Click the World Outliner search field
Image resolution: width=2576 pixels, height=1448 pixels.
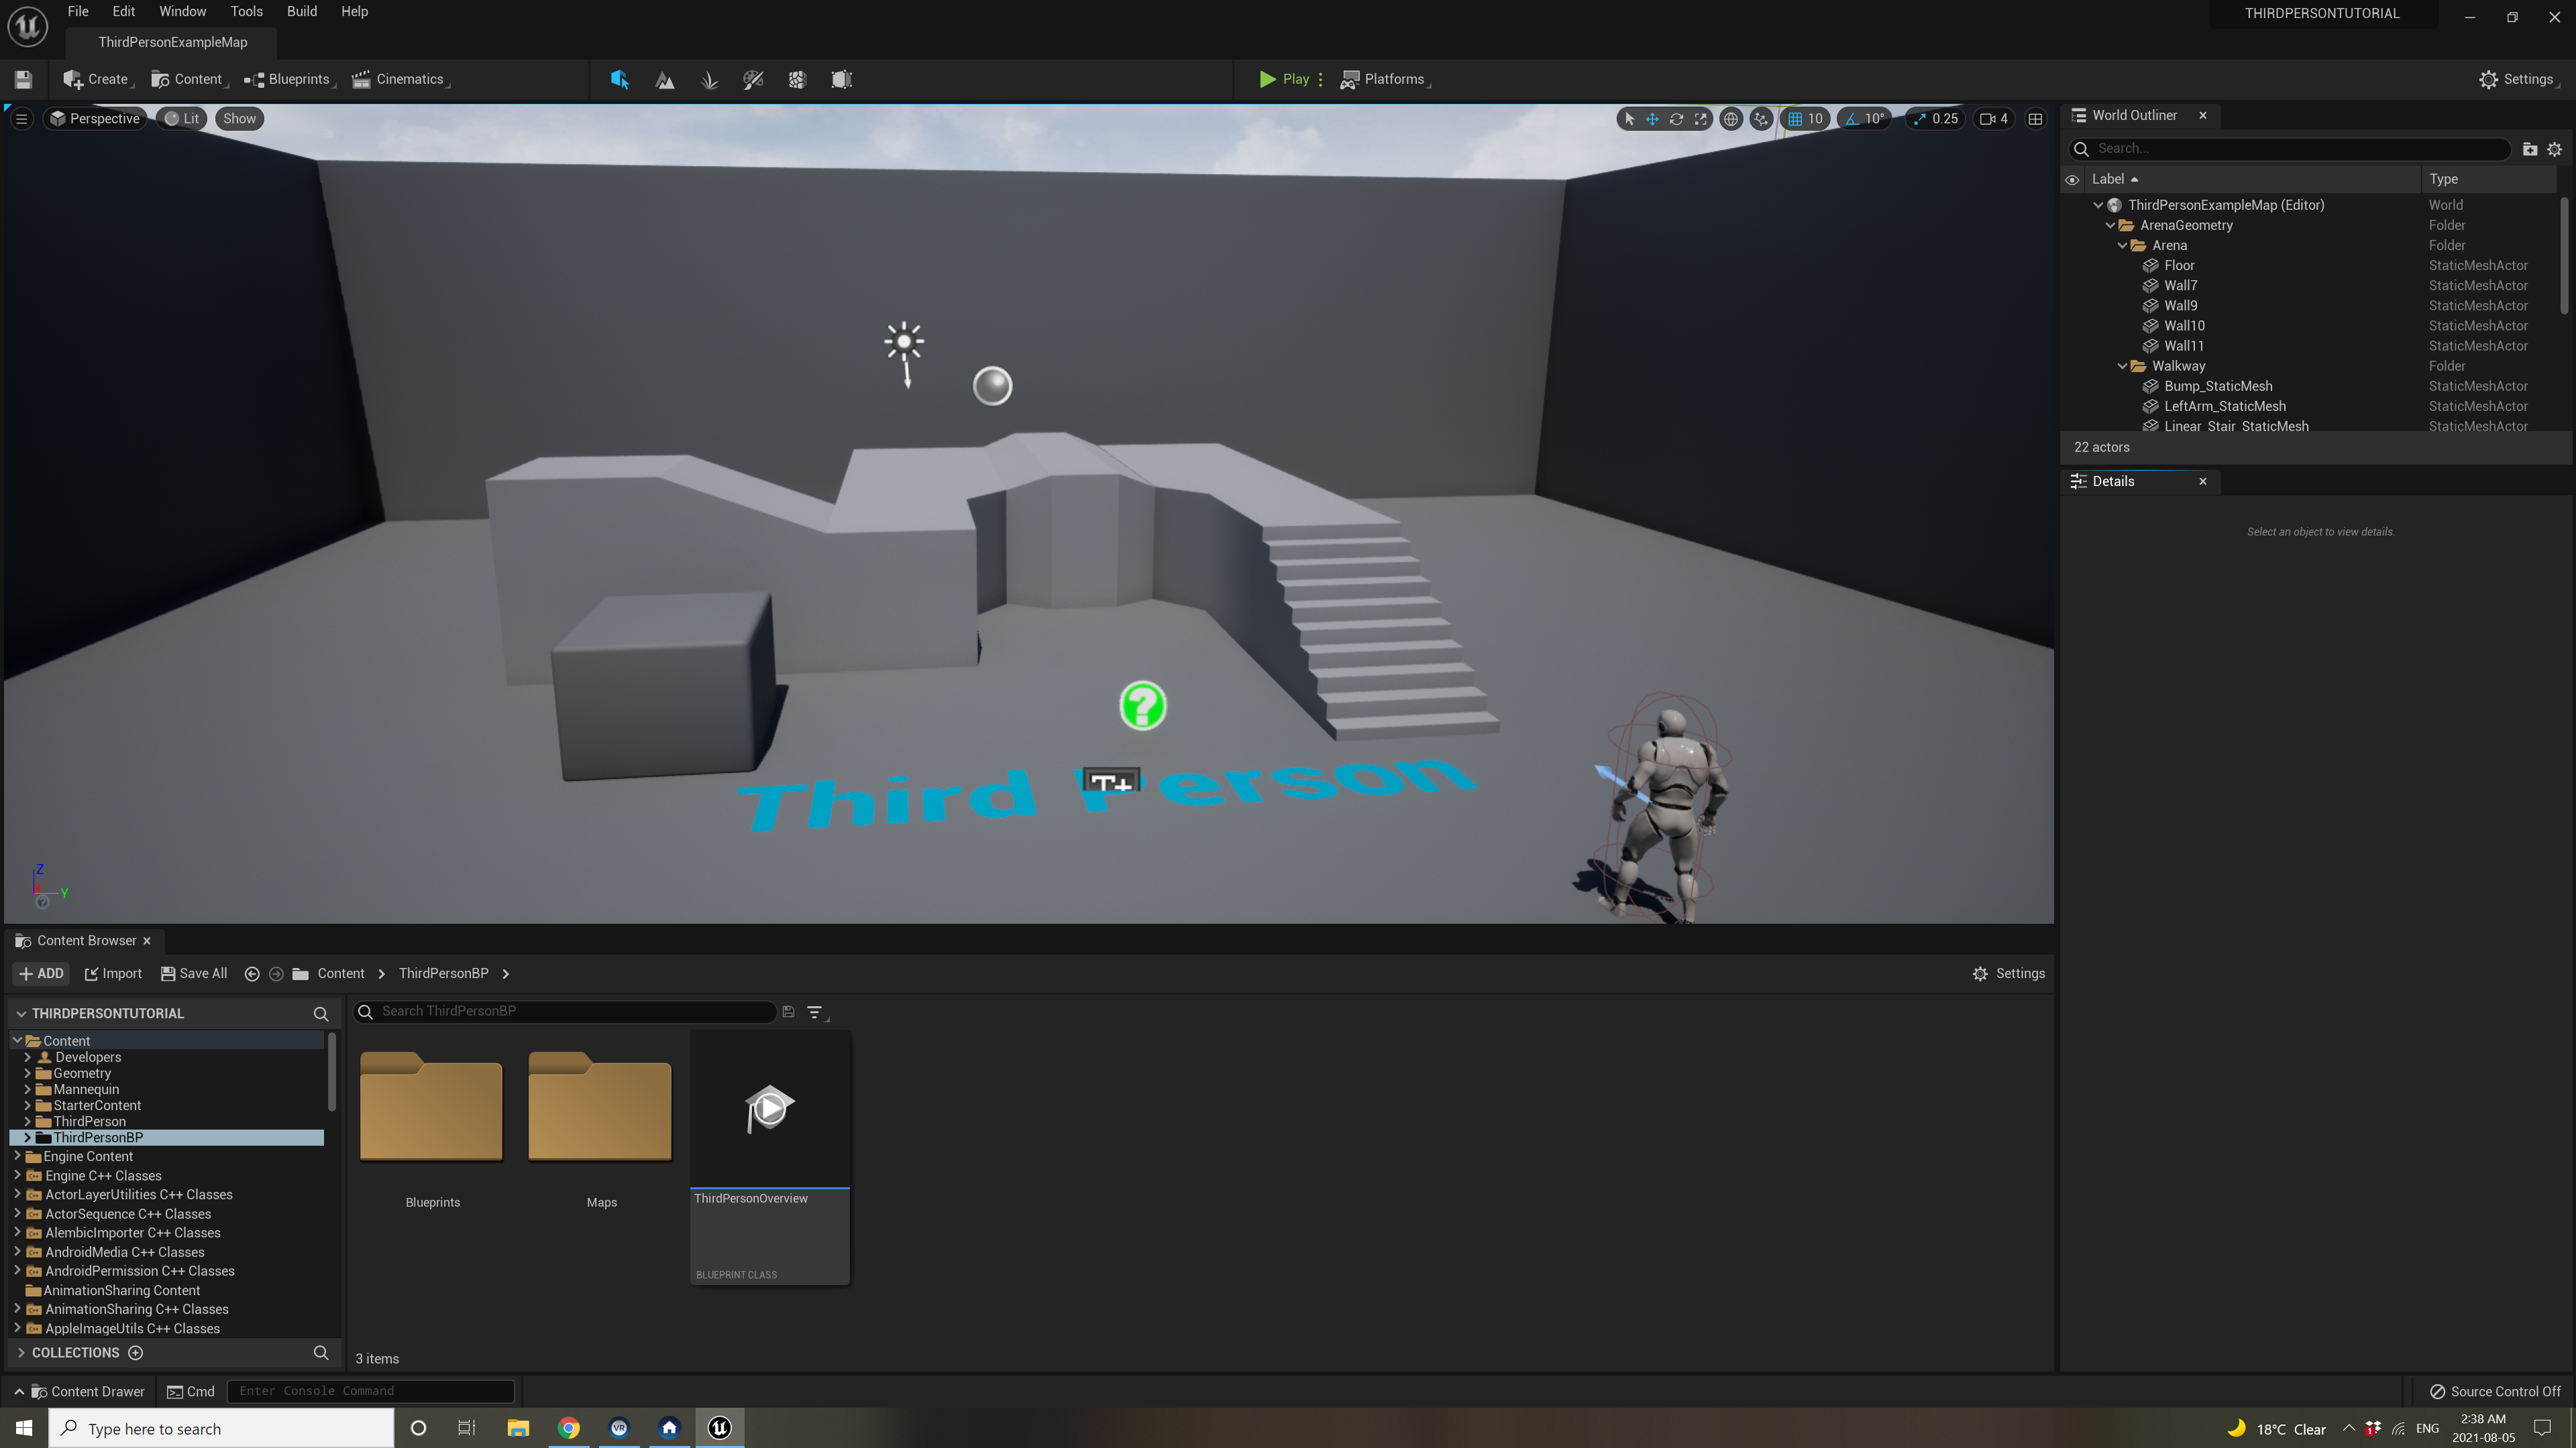(x=2290, y=149)
